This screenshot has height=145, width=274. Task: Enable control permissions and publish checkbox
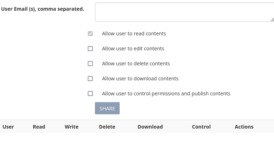click(x=90, y=94)
